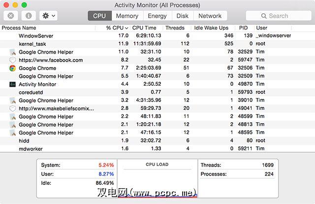Image resolution: width=315 pixels, height=204 pixels.
Task: Click the CPU LOAD graph
Action: (x=157, y=179)
